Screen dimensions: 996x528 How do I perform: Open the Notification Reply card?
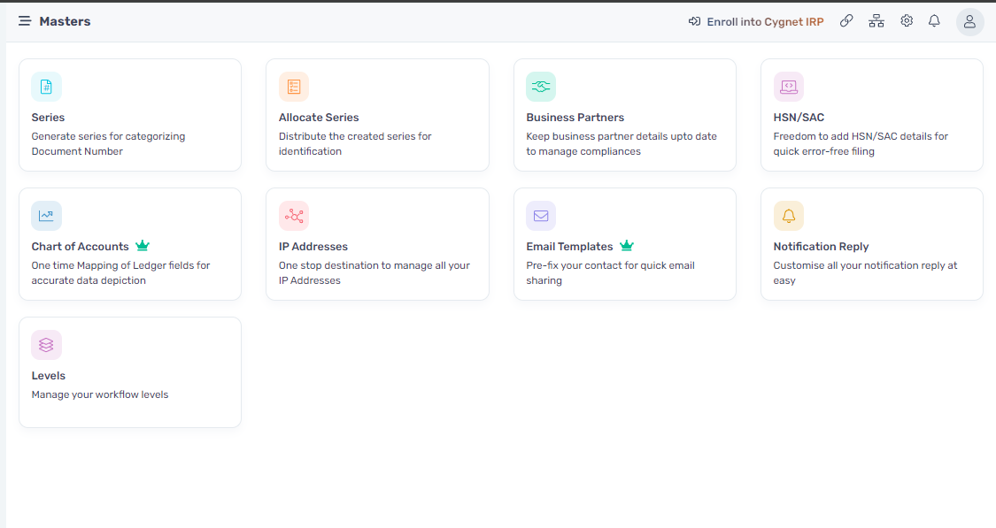click(x=871, y=244)
